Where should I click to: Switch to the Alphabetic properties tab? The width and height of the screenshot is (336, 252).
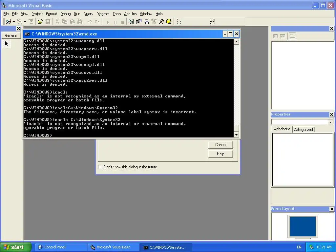[x=282, y=129]
